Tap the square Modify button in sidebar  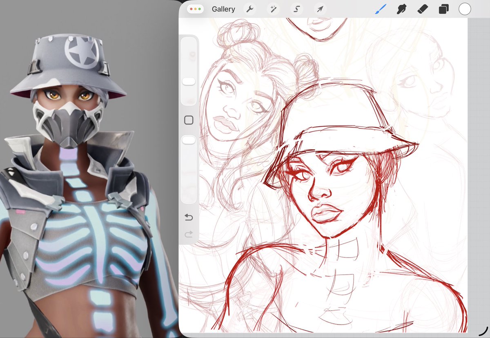(x=189, y=120)
